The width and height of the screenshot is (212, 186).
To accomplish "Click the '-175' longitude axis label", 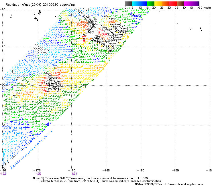I will pyautogui.click(x=37, y=171).
